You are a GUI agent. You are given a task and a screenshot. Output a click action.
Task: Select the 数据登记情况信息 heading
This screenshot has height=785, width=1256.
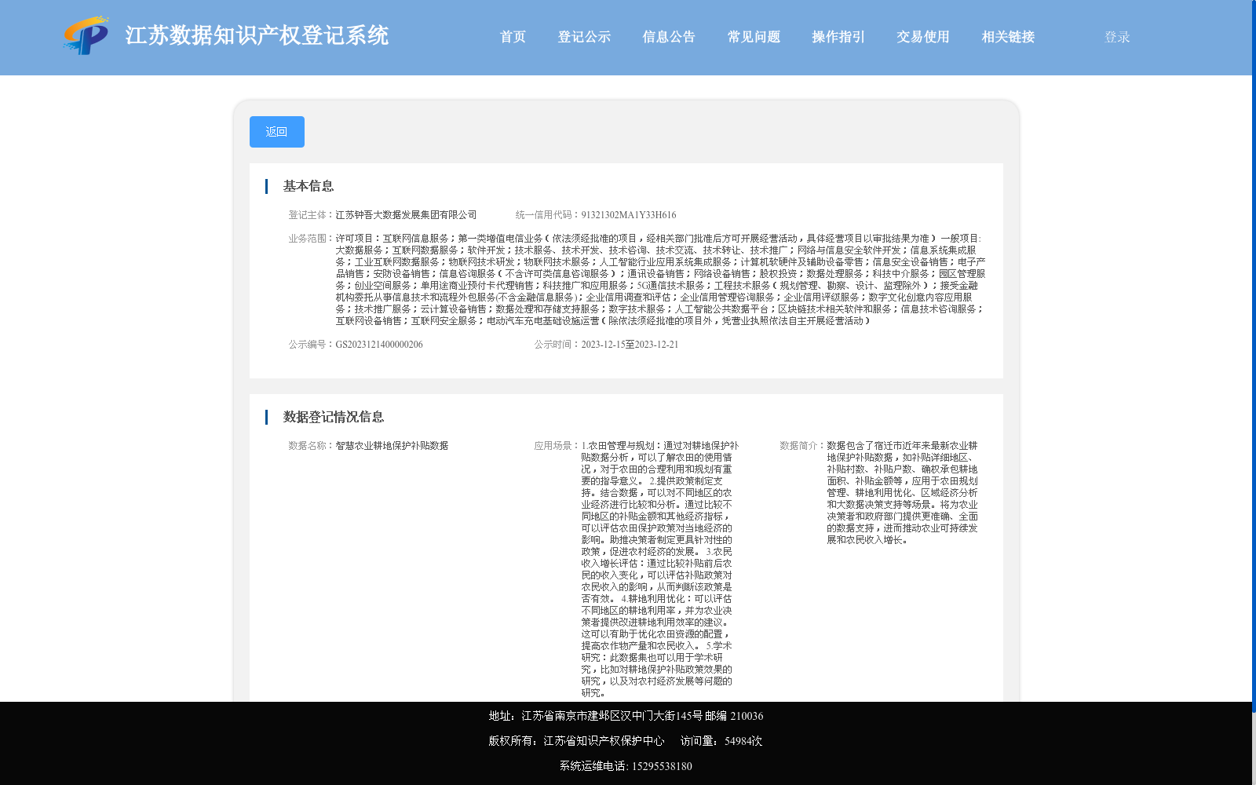334,417
